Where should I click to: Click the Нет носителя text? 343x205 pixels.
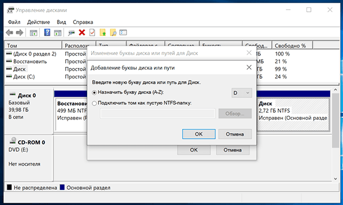click(x=24, y=164)
